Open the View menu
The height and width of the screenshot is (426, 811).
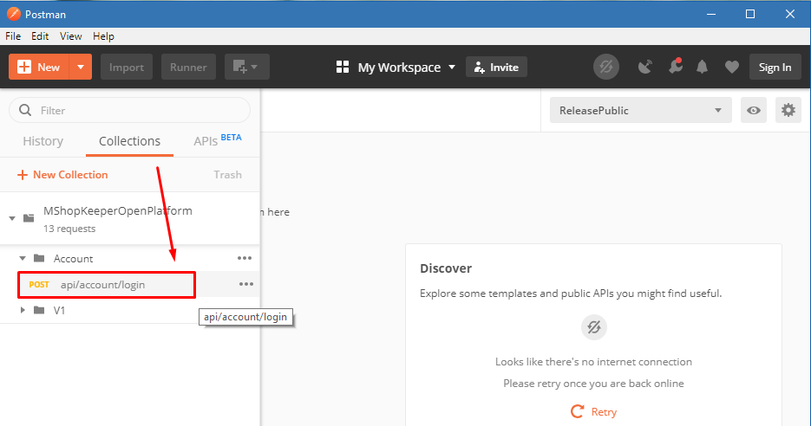click(x=71, y=36)
